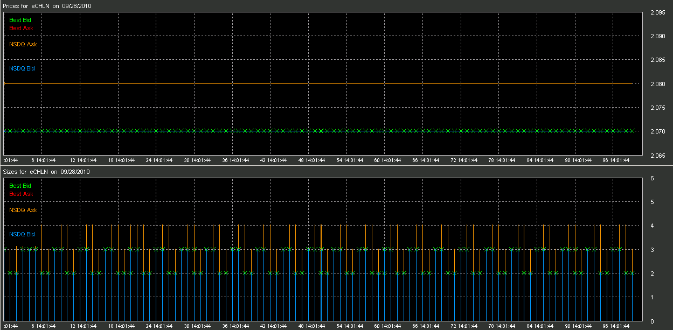This screenshot has width=673, height=330.
Task: Click the 2.085 price axis label
Action: 658,60
